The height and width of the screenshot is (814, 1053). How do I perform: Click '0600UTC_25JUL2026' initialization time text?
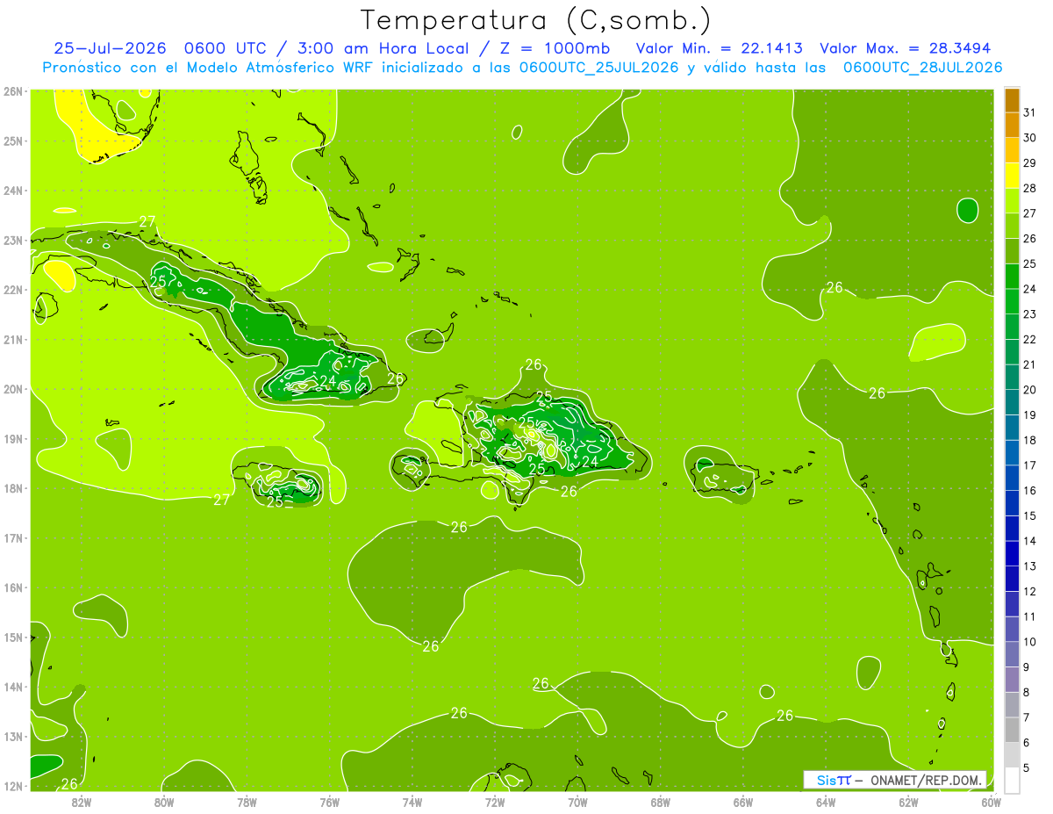point(599,68)
